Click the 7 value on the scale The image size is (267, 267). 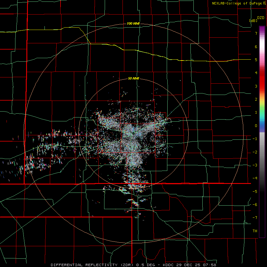point(256,33)
